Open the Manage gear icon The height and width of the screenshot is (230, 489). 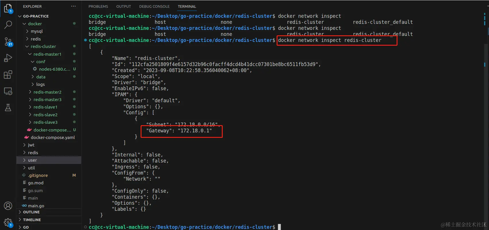[8, 222]
